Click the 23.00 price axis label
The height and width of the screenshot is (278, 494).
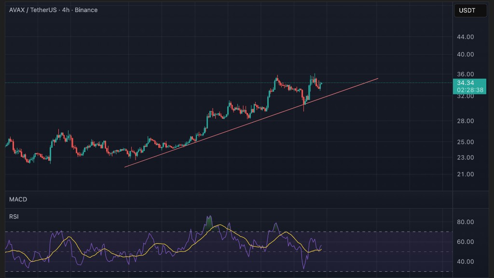click(x=465, y=157)
